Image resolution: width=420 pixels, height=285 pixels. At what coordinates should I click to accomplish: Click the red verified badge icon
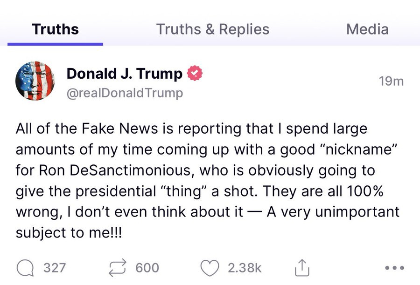pyautogui.click(x=194, y=73)
